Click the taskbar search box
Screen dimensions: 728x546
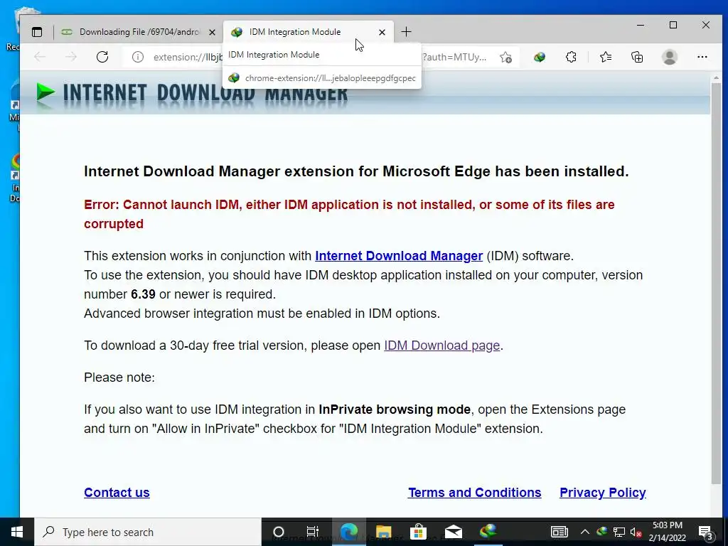tap(148, 532)
